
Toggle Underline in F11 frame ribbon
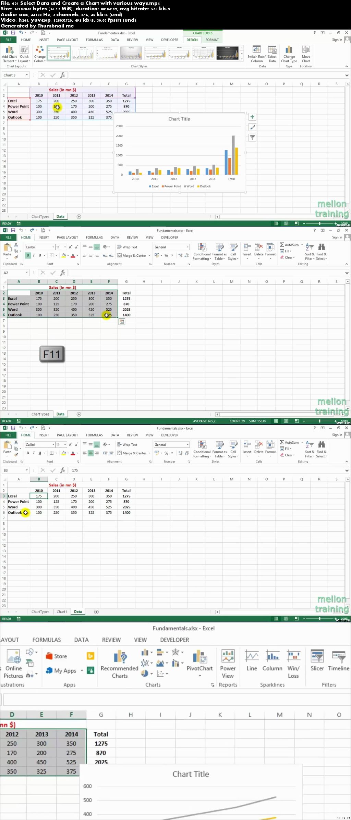click(40, 255)
